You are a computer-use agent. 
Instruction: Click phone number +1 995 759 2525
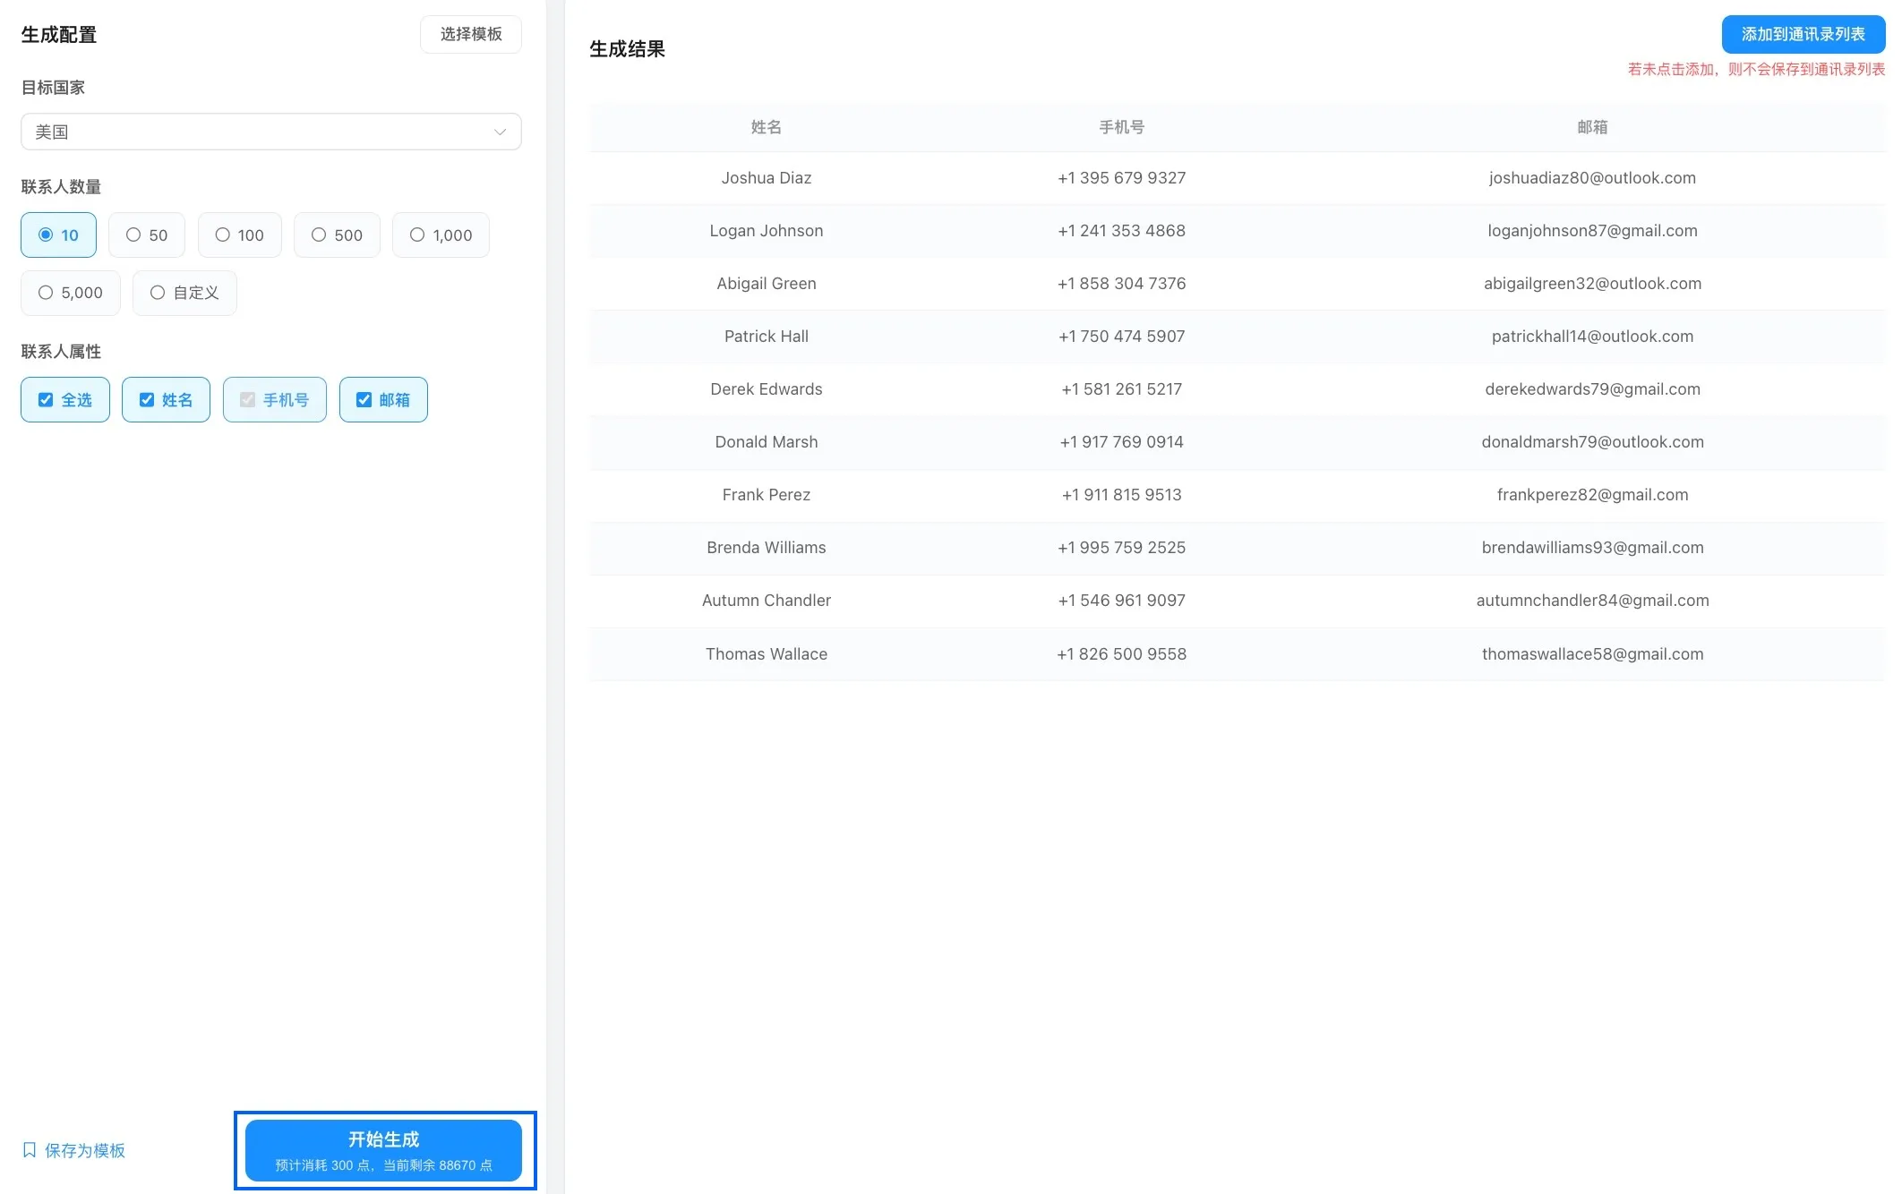1121,547
